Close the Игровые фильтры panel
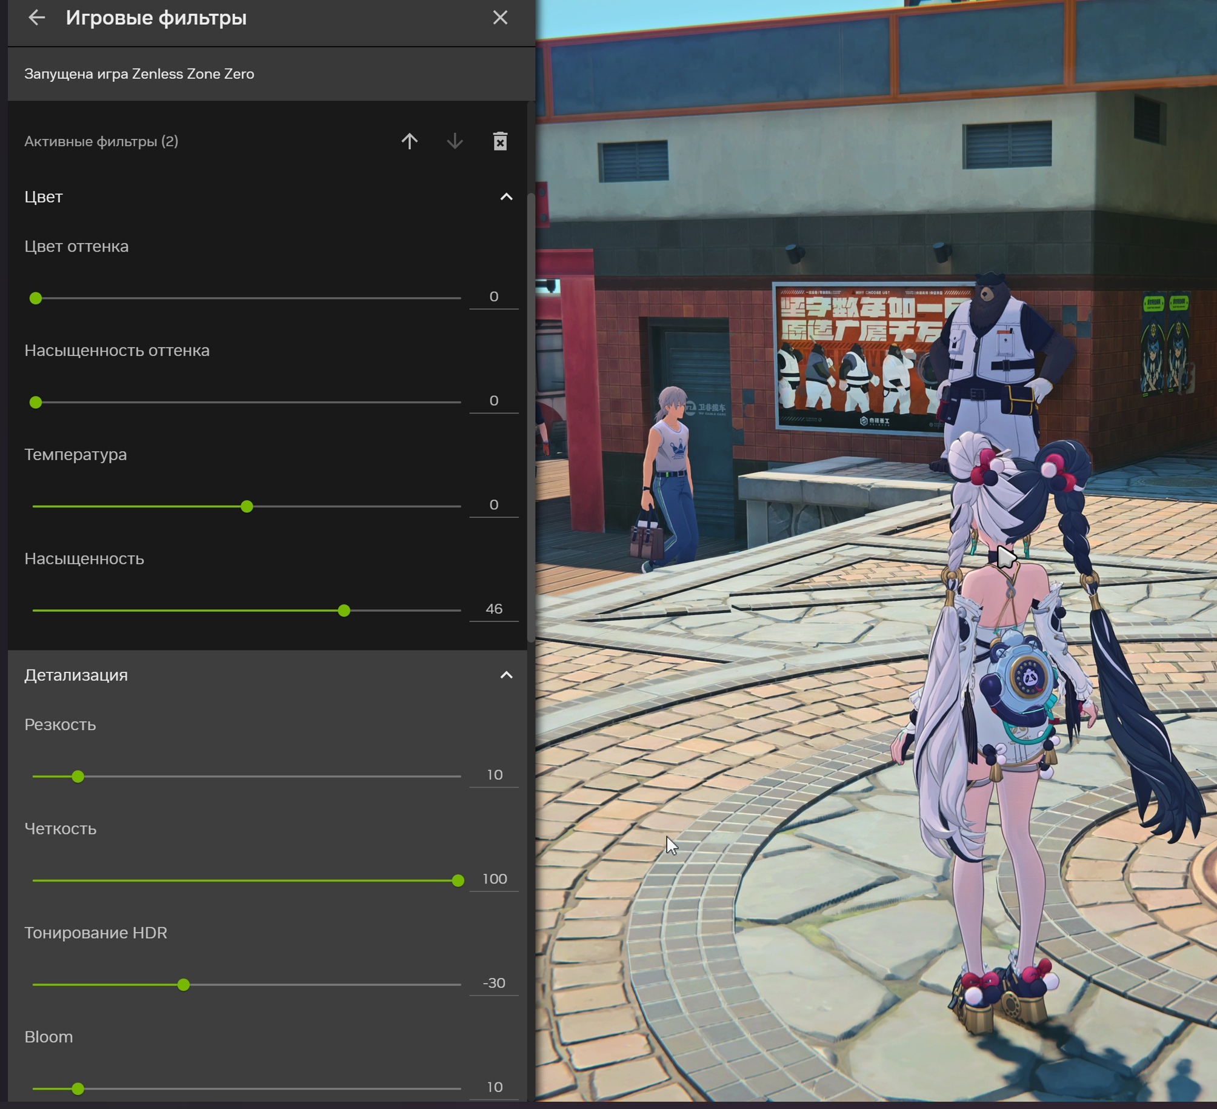This screenshot has width=1217, height=1109. 500,18
